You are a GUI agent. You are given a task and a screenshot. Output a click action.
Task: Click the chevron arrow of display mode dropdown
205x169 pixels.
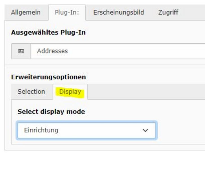coord(145,130)
